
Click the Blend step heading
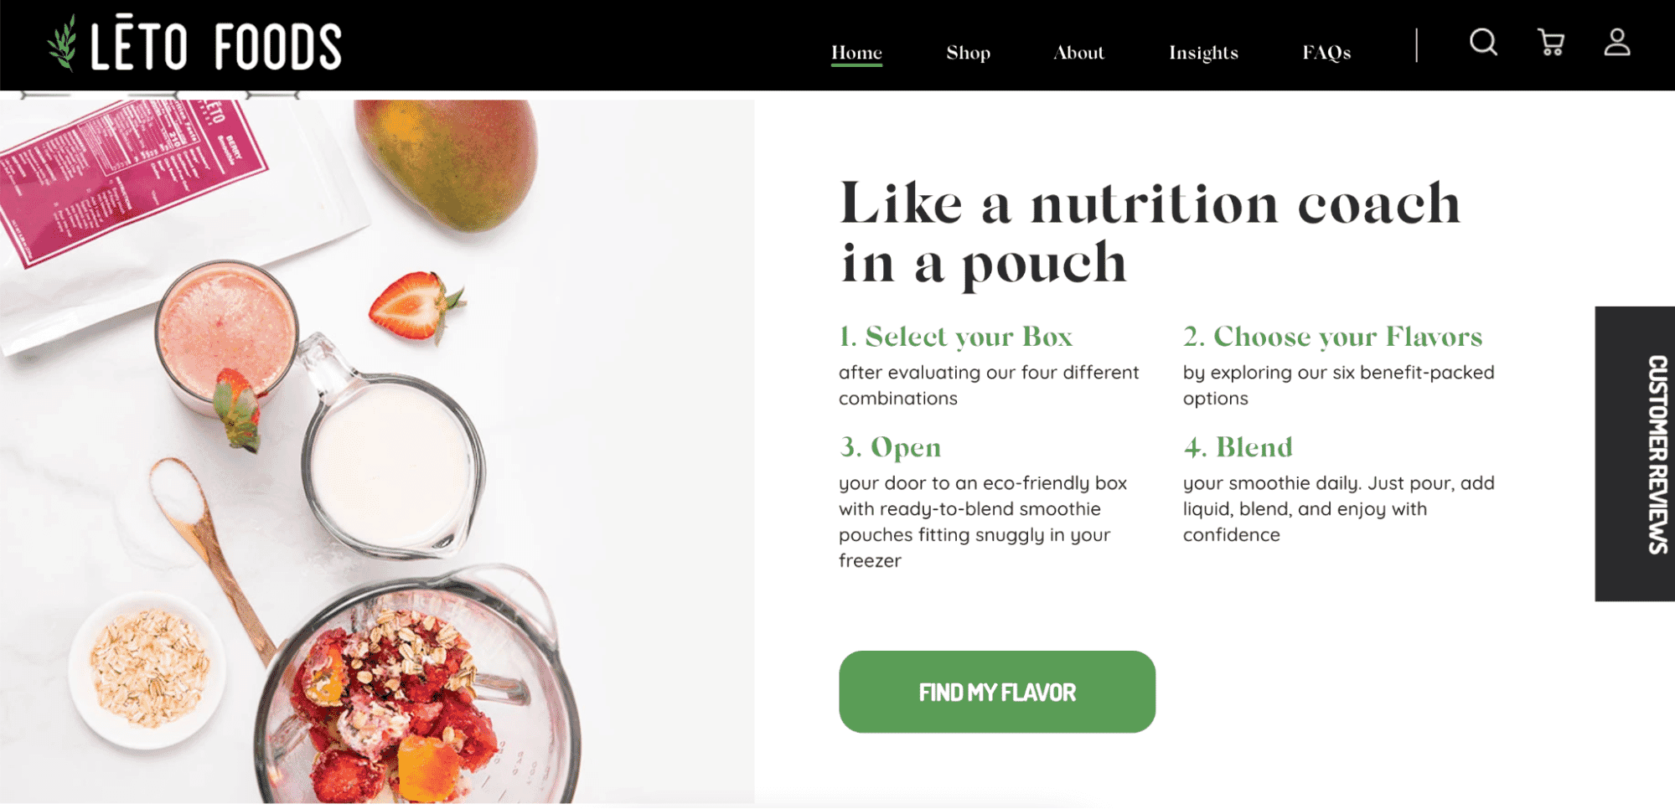point(1238,447)
